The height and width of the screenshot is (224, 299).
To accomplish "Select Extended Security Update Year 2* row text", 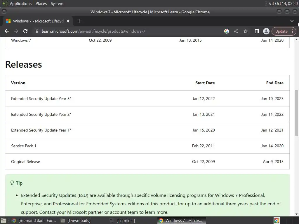I will [41, 114].
